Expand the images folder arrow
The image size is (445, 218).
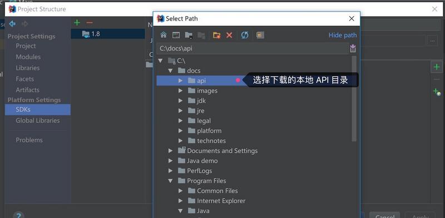tap(180, 90)
